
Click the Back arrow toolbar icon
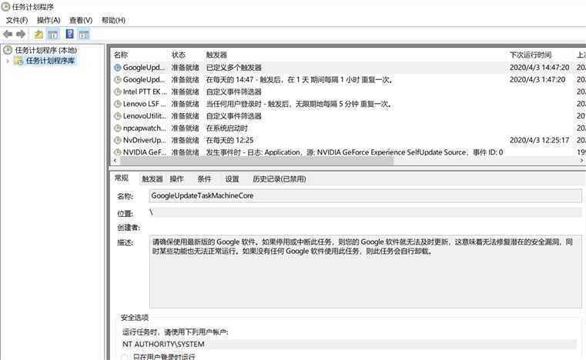(x=8, y=35)
